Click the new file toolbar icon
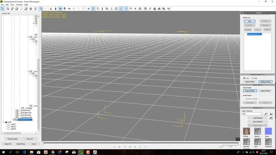The height and width of the screenshot is (155, 276). [8, 9]
